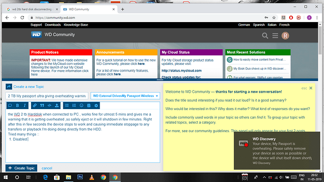Screen dimensions: 324x182
Task: Open VLC media player from taskbar
Action: (x=92, y=177)
